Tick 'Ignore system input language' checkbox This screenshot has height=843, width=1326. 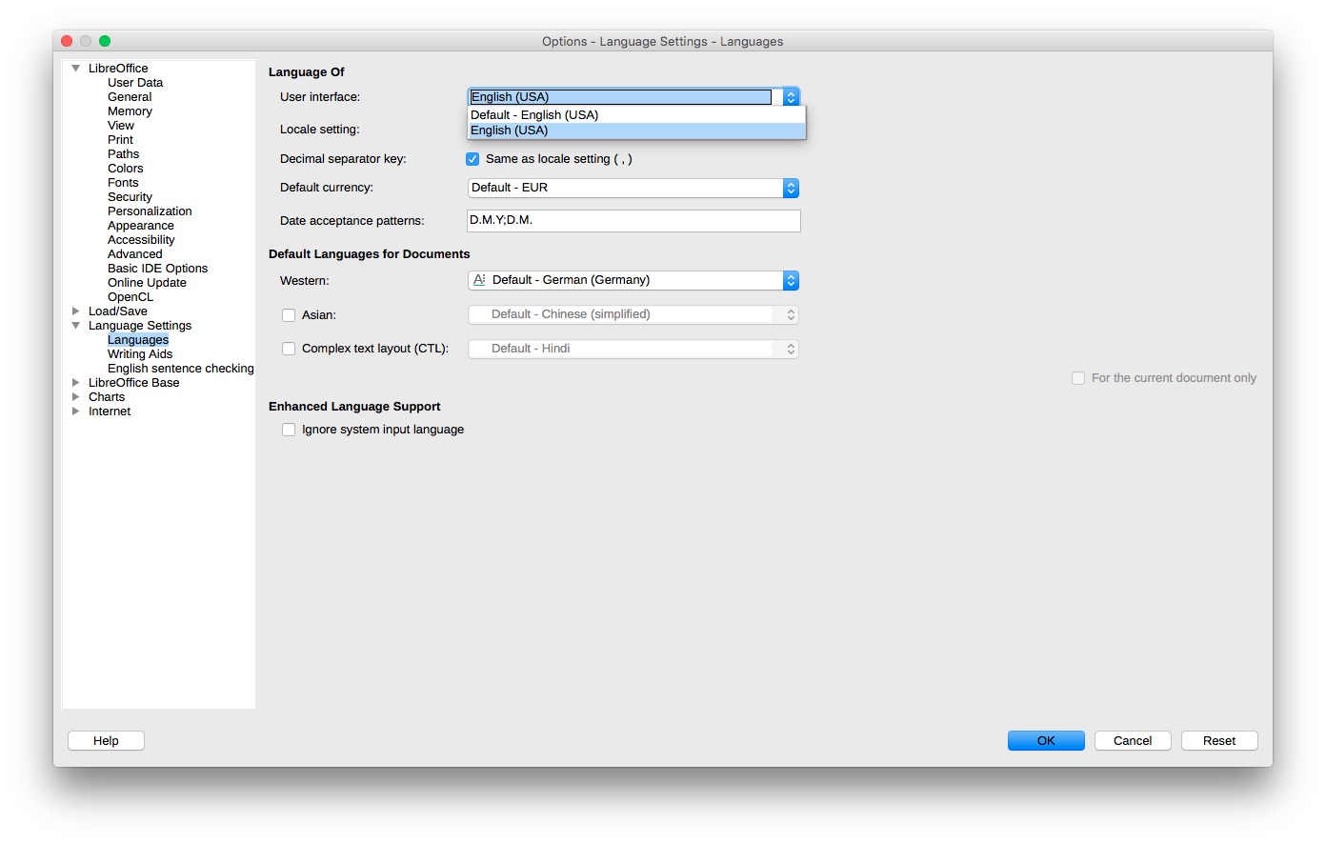click(x=289, y=430)
